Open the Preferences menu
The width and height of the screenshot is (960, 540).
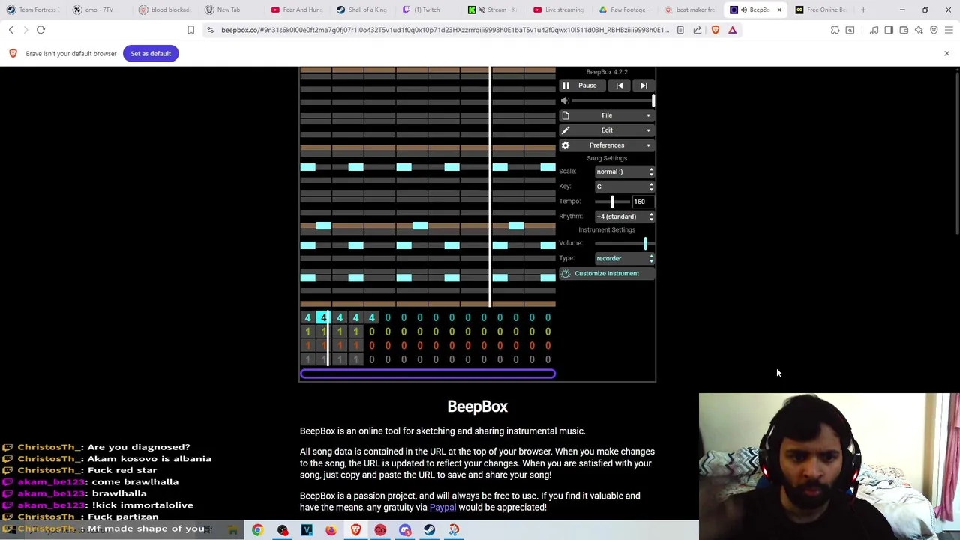607,145
